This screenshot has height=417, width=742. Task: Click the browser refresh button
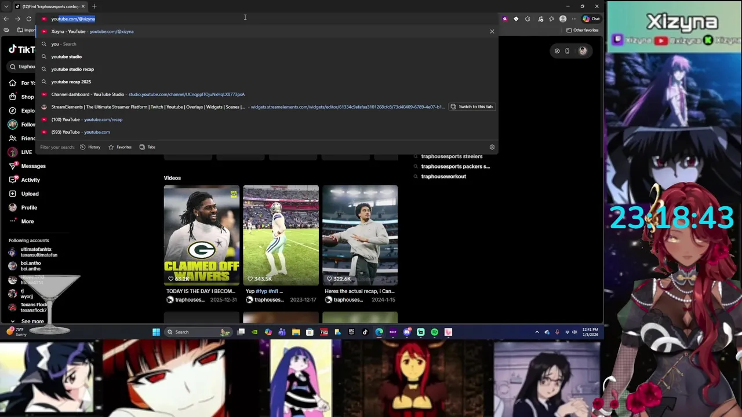point(28,19)
